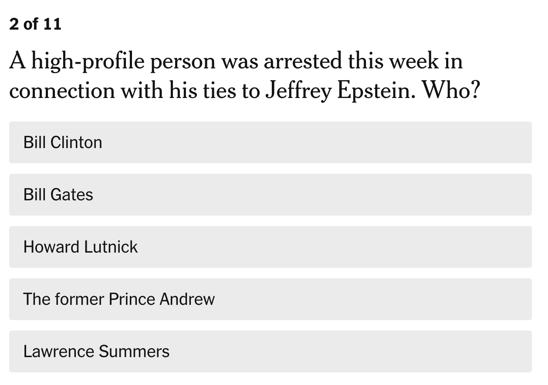Click the first answer choice, Bill Clinton
Screen dimensions: 548x385
(x=270, y=142)
